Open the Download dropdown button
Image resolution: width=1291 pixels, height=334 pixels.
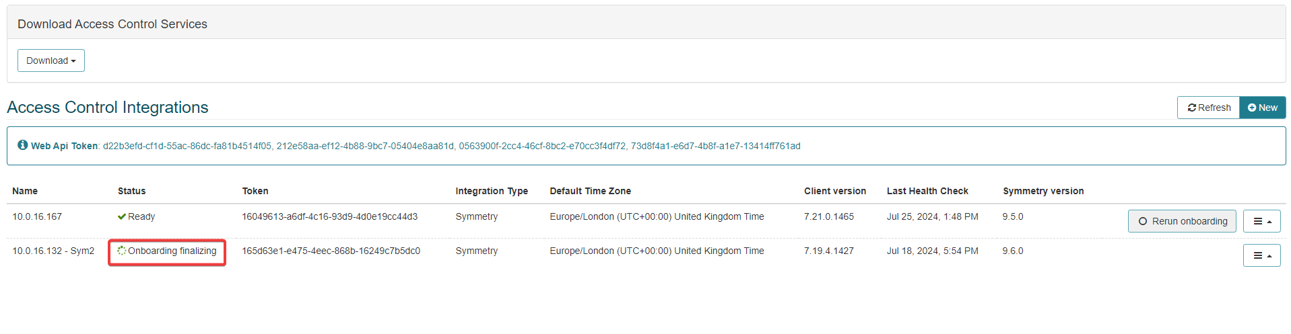[51, 60]
